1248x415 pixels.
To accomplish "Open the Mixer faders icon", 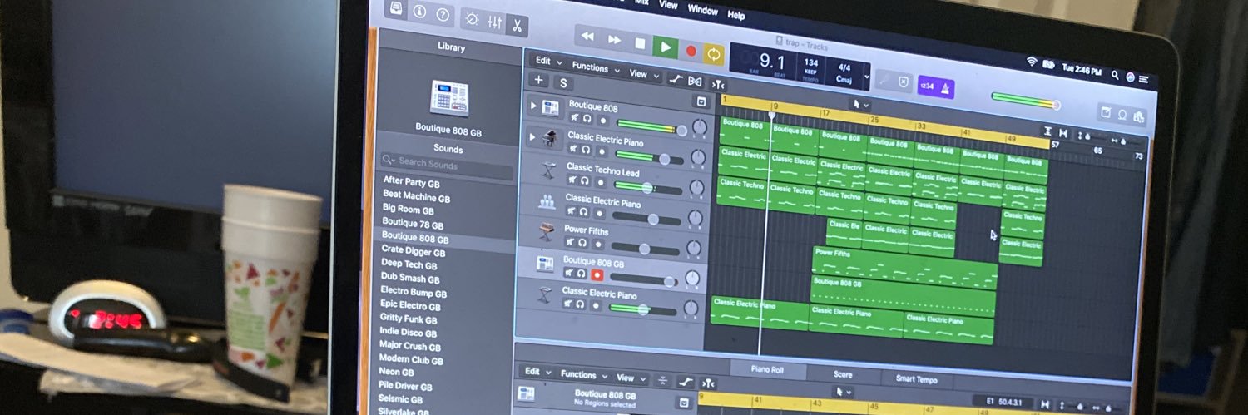I will pos(494,22).
